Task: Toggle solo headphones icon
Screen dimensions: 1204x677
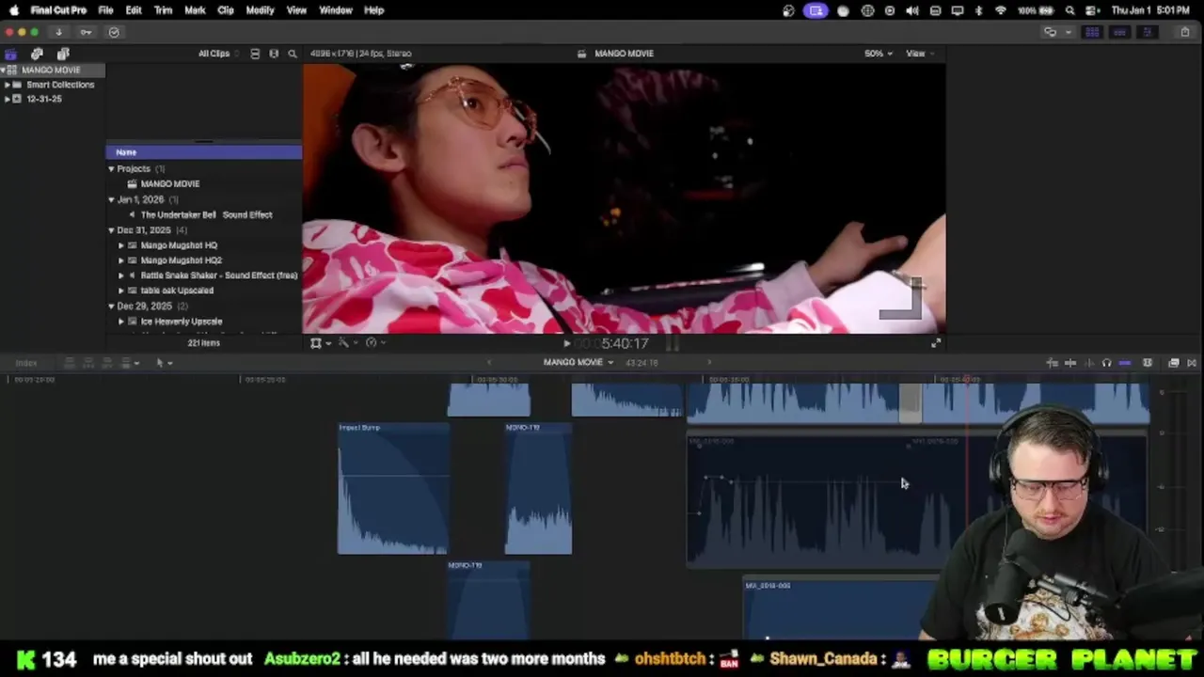Action: (x=1106, y=363)
